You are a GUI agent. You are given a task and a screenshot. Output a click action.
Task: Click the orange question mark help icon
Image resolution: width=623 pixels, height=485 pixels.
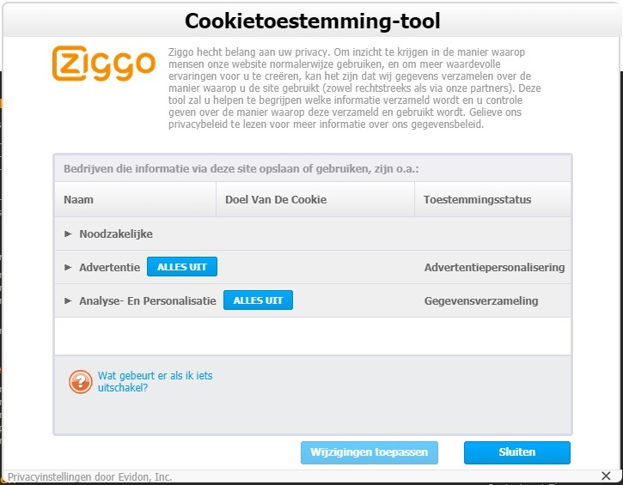coord(81,382)
